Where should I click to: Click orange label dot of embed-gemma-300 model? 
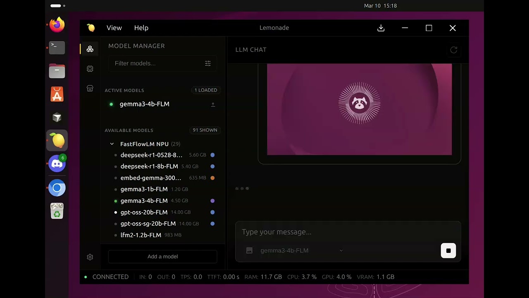212,178
